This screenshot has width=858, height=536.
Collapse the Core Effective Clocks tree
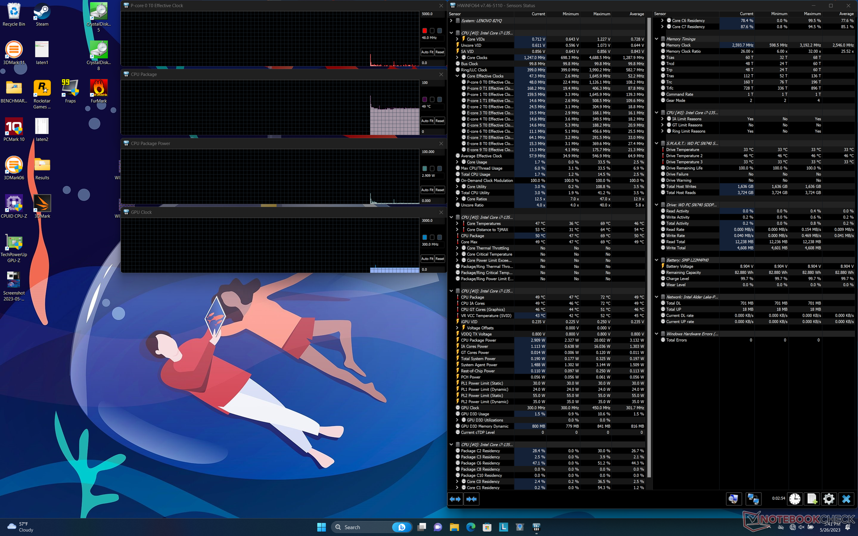click(457, 76)
